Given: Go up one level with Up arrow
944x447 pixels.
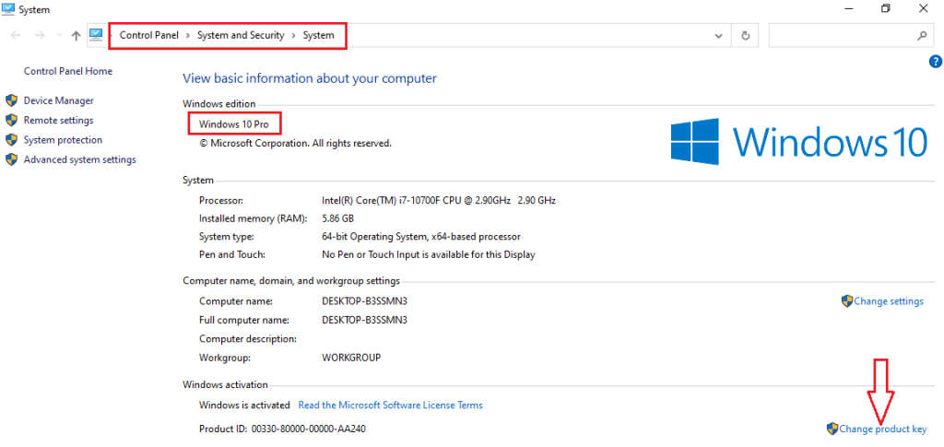Looking at the screenshot, I should coord(76,36).
